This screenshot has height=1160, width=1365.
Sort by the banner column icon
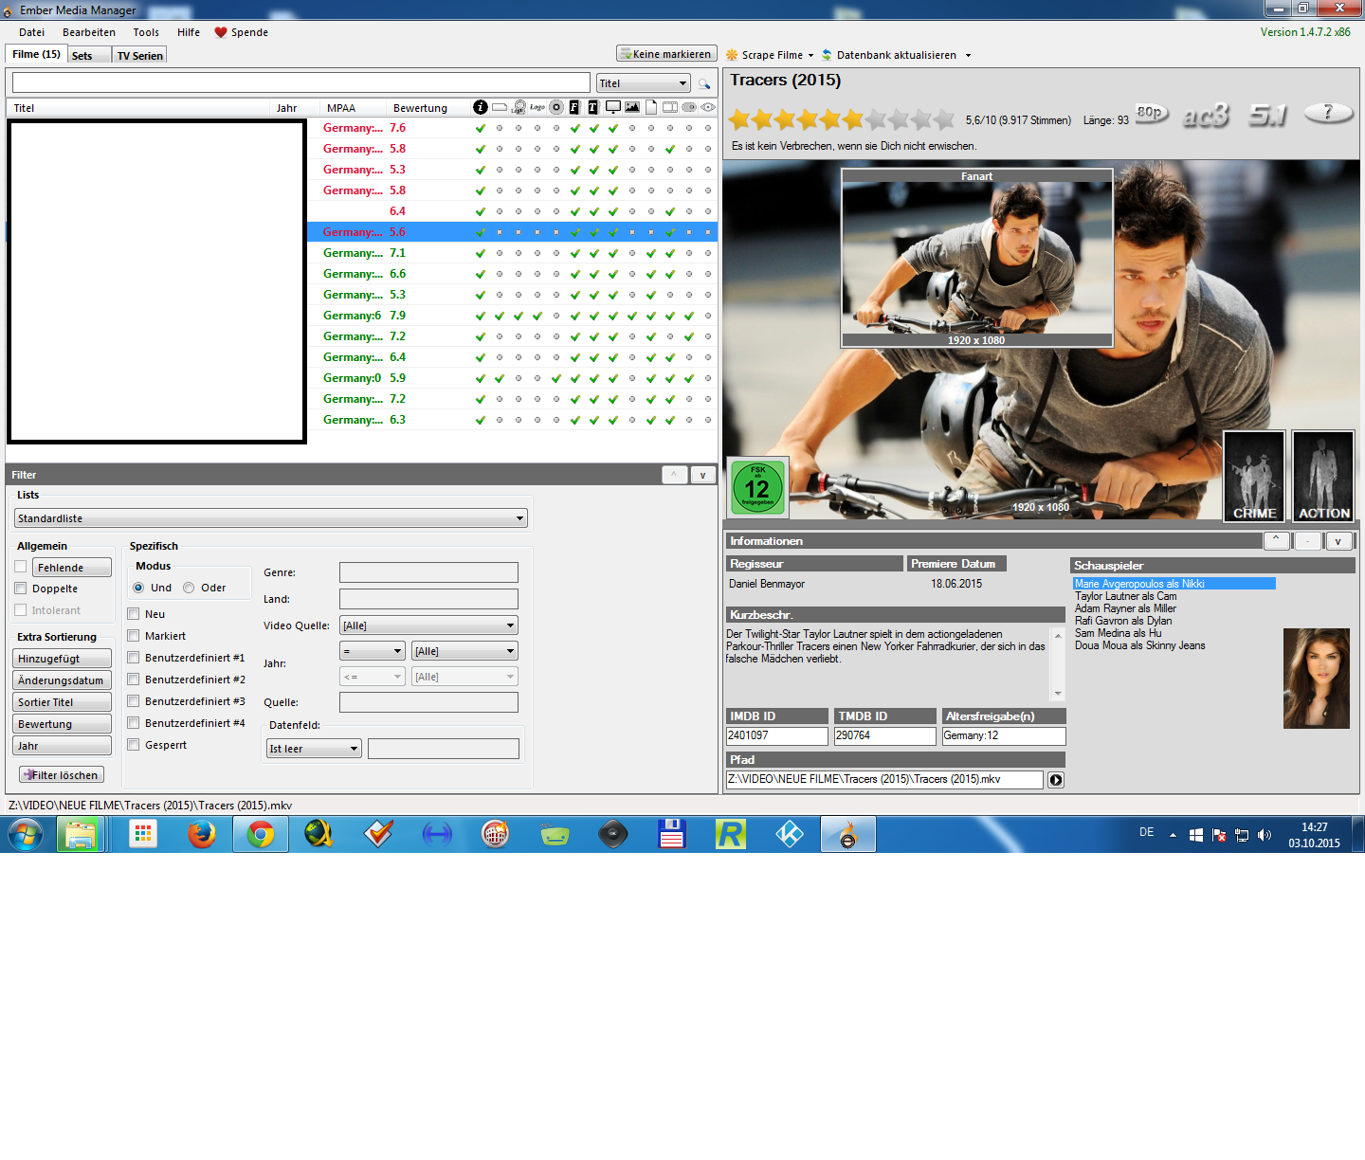[x=500, y=107]
